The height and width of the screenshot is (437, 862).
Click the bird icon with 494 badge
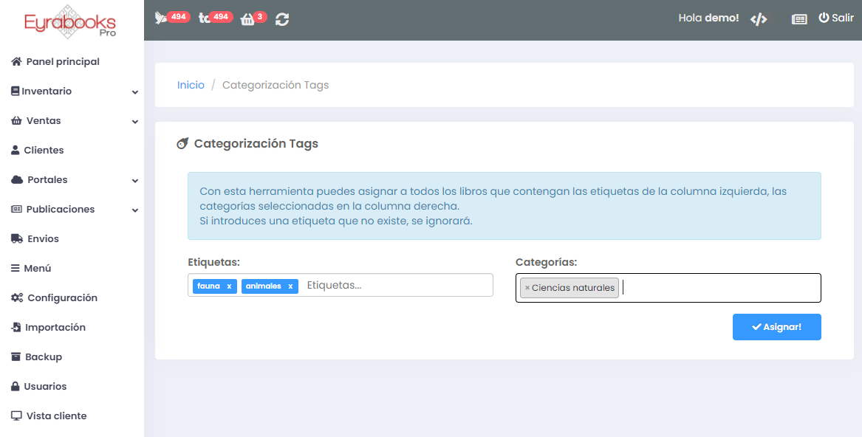coord(162,18)
